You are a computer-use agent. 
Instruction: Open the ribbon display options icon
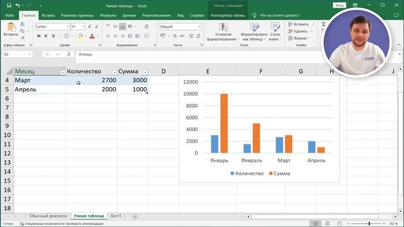(x=355, y=5)
